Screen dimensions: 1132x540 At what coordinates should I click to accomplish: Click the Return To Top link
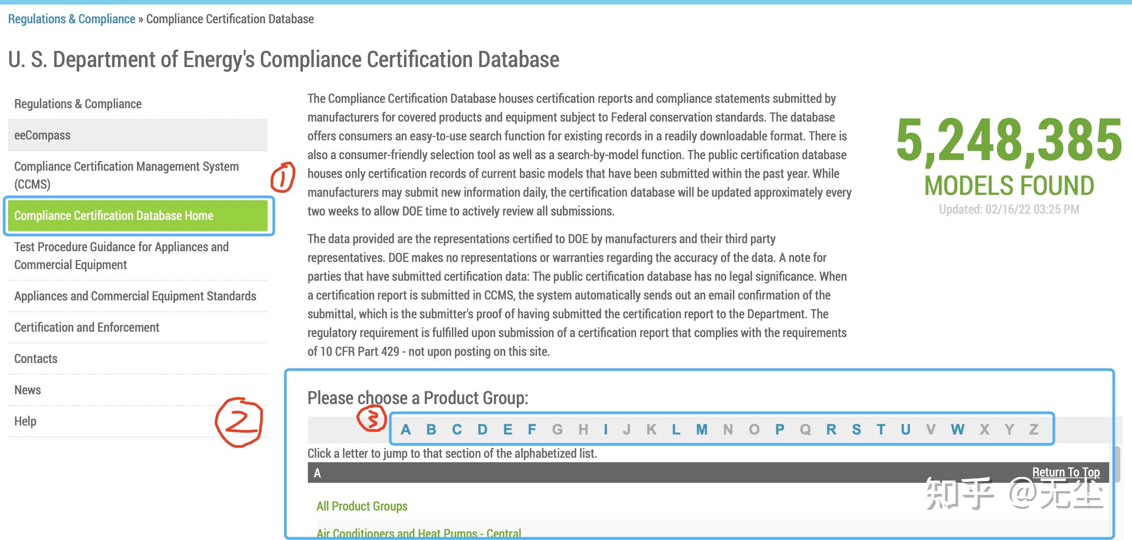[1066, 472]
